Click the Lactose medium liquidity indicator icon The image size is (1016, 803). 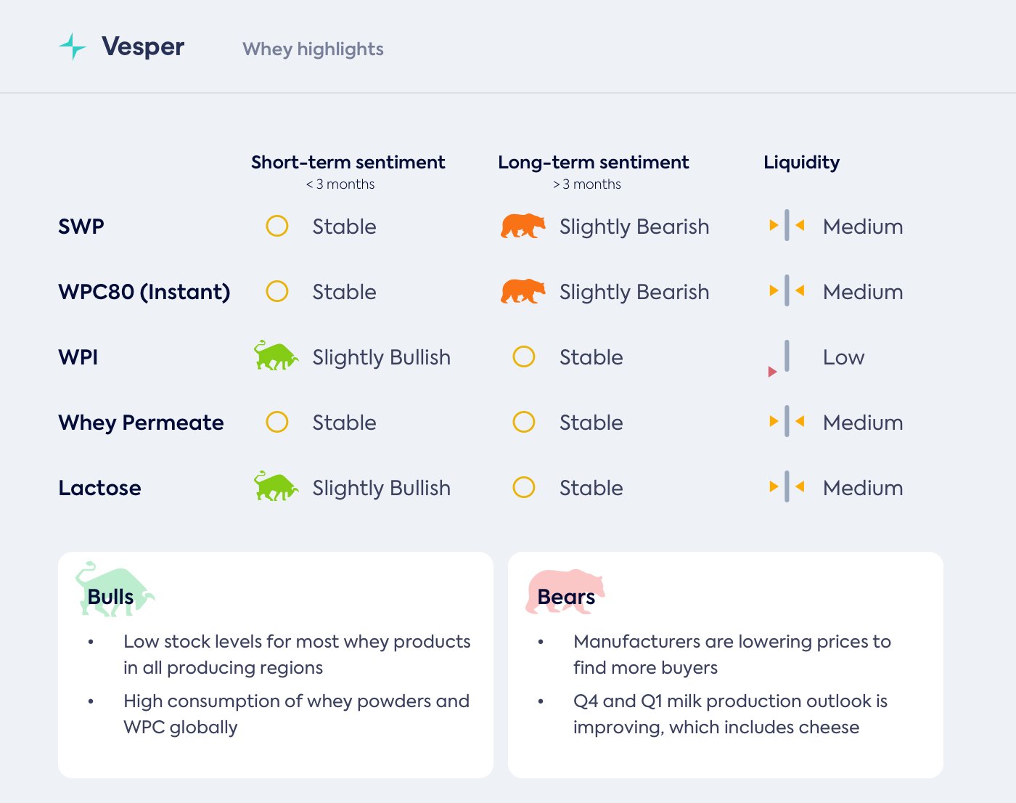(x=787, y=487)
